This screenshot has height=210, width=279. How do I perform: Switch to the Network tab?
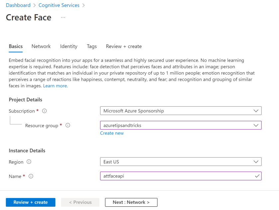(x=41, y=46)
